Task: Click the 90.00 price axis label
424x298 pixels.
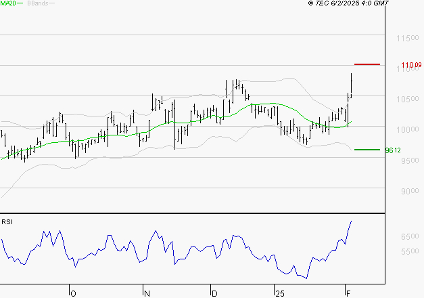Action: (x=408, y=192)
